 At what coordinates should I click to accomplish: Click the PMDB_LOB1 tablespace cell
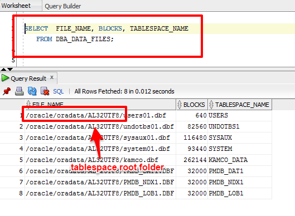click(240, 193)
